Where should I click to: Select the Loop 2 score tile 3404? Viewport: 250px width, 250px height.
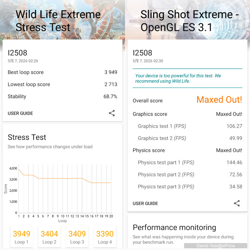tap(49, 237)
